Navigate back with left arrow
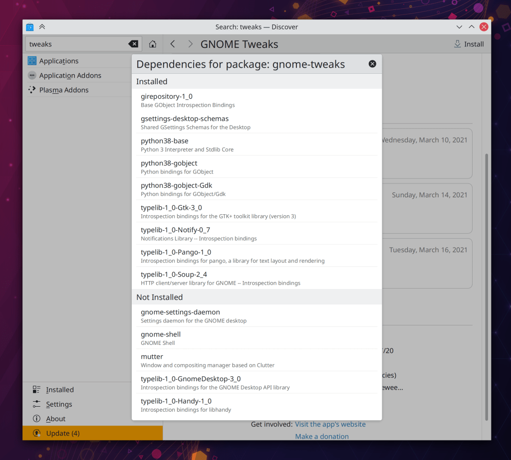511x460 pixels. pyautogui.click(x=173, y=44)
